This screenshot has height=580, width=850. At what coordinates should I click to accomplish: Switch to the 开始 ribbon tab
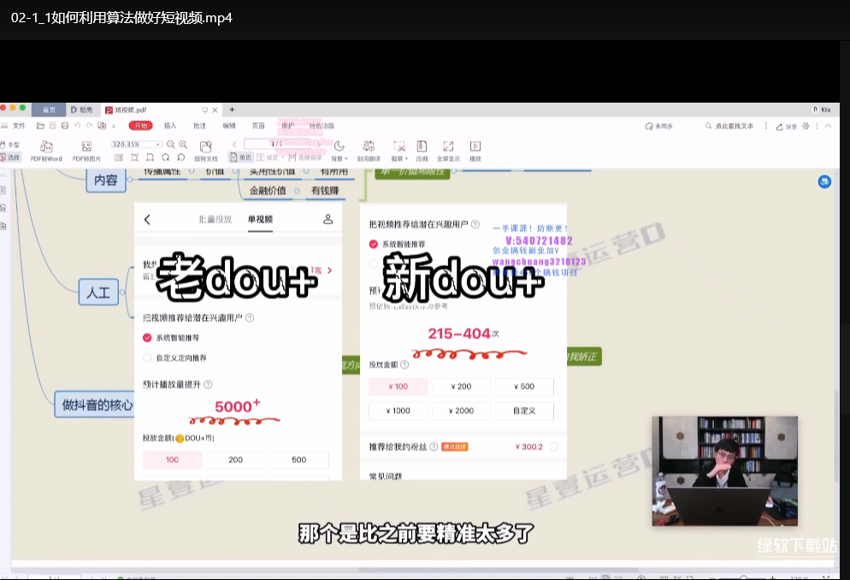pos(141,126)
